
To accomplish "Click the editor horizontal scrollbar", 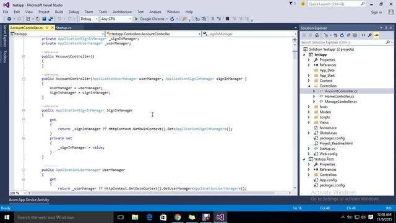I will [159, 193].
